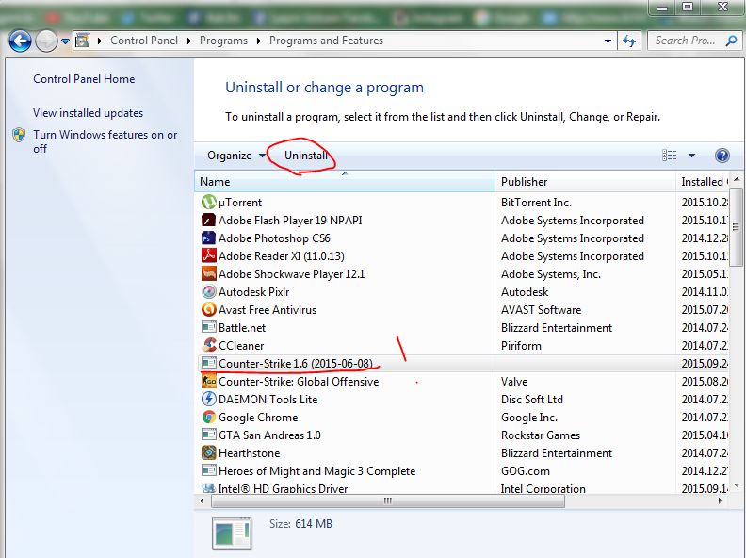The width and height of the screenshot is (746, 558).
Task: Click the Uninstall toolbar button
Action: point(306,156)
